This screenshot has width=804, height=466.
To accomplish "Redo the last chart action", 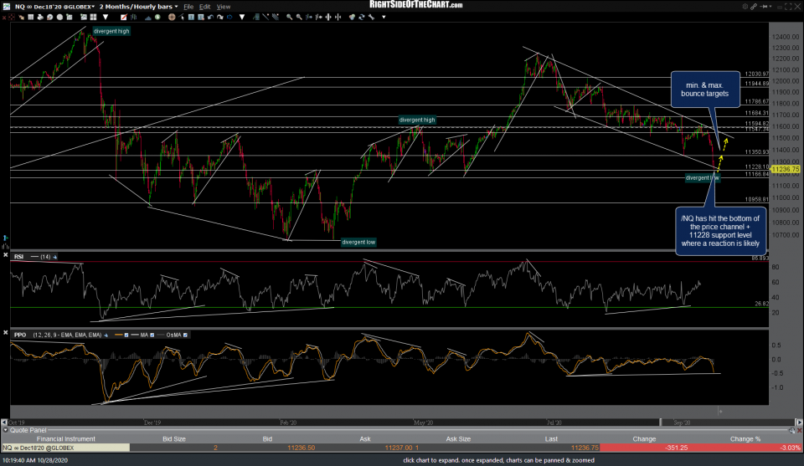I will 220,17.
